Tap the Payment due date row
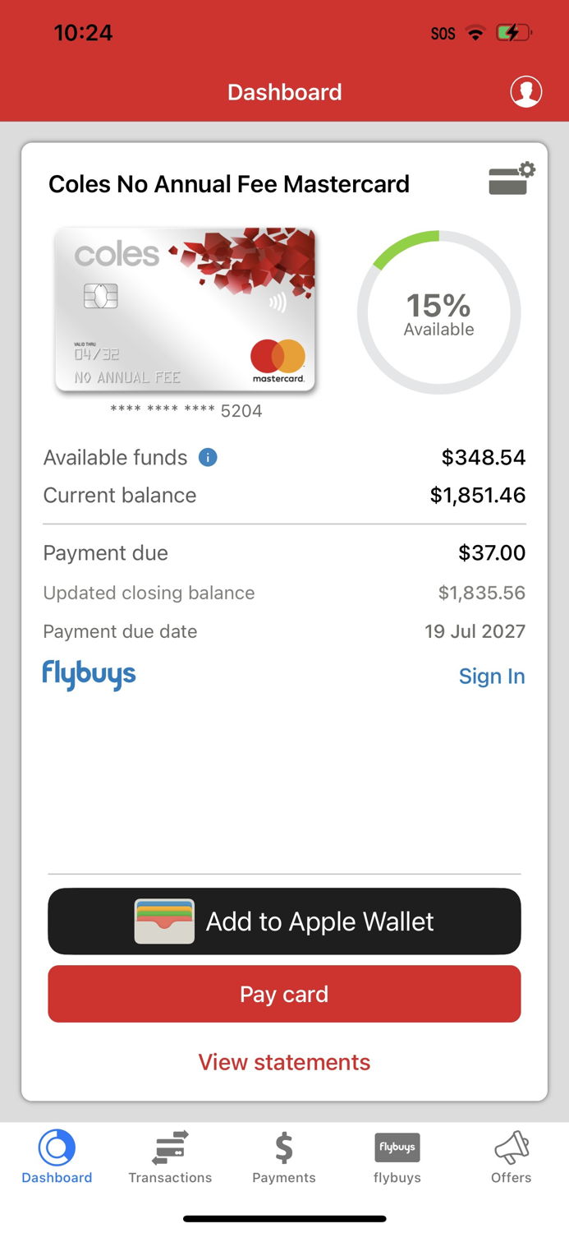 click(284, 631)
